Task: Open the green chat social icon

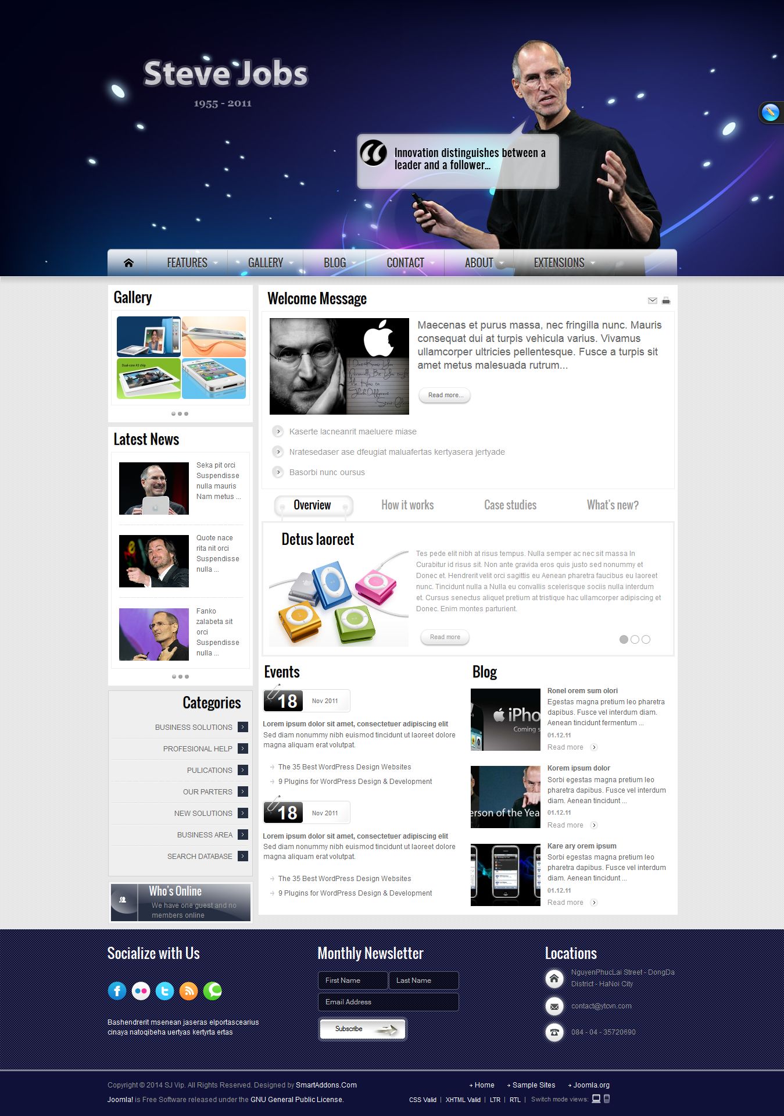Action: tap(212, 990)
